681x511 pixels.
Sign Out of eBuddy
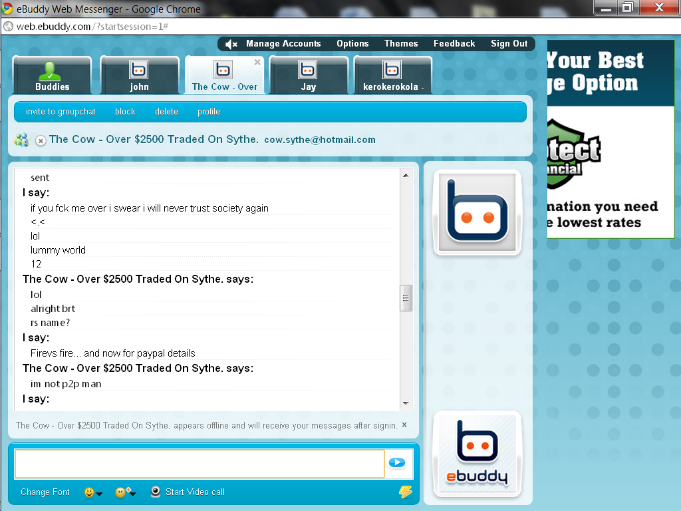tap(509, 43)
